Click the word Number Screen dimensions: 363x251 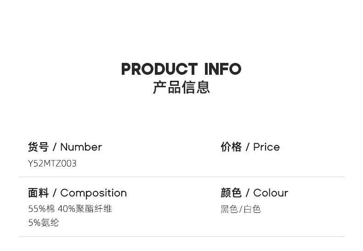pos(81,147)
